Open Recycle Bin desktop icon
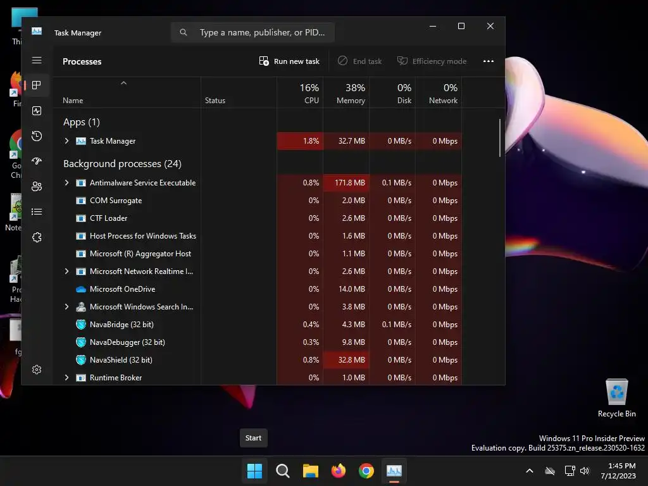Image resolution: width=648 pixels, height=486 pixels. [x=616, y=398]
